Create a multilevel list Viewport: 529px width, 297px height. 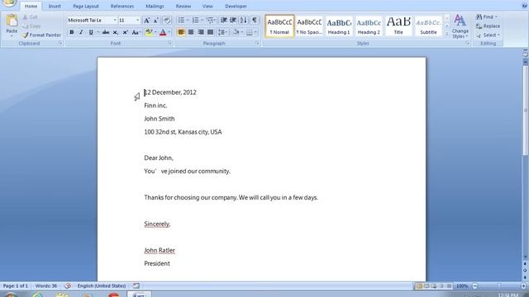[x=210, y=21]
